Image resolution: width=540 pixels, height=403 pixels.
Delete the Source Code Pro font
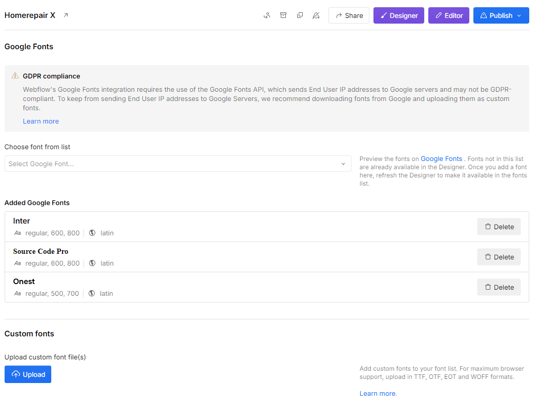coord(499,257)
